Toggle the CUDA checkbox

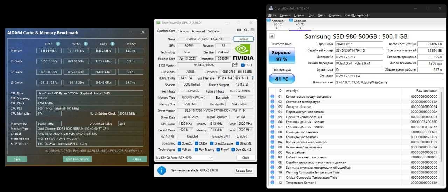tap(197, 143)
